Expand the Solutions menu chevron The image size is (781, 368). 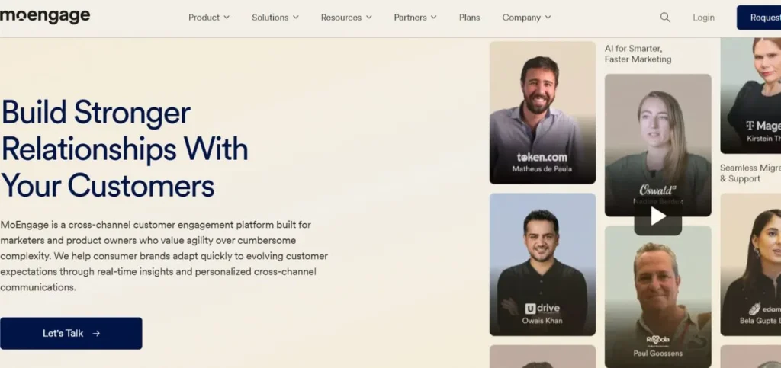296,18
